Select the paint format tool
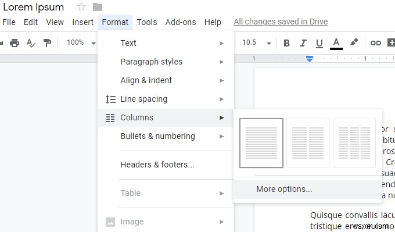Image resolution: width=395 pixels, height=232 pixels. (47, 43)
